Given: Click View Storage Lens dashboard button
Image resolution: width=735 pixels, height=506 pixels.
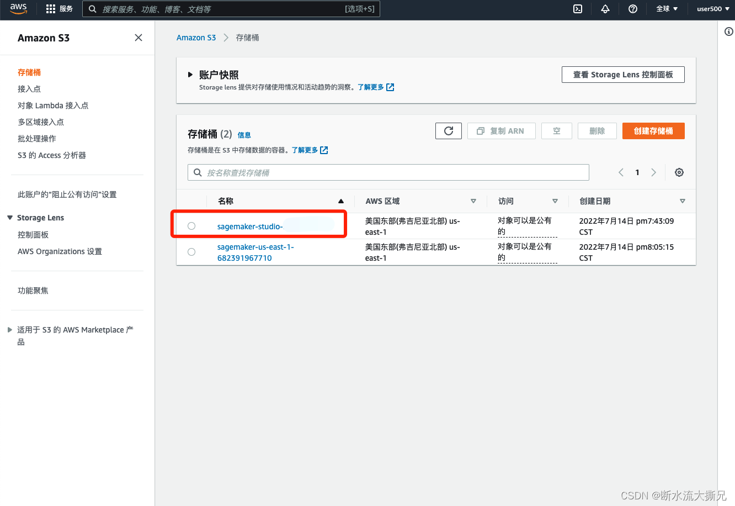Looking at the screenshot, I should pyautogui.click(x=623, y=75).
